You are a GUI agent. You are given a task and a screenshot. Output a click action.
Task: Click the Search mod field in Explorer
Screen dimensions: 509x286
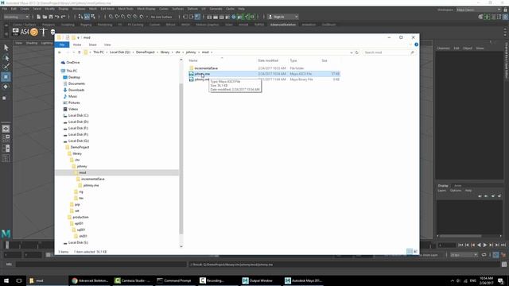coord(388,52)
